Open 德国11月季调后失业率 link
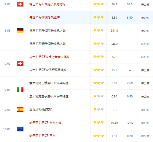This screenshot has height=142, width=153. [44, 17]
